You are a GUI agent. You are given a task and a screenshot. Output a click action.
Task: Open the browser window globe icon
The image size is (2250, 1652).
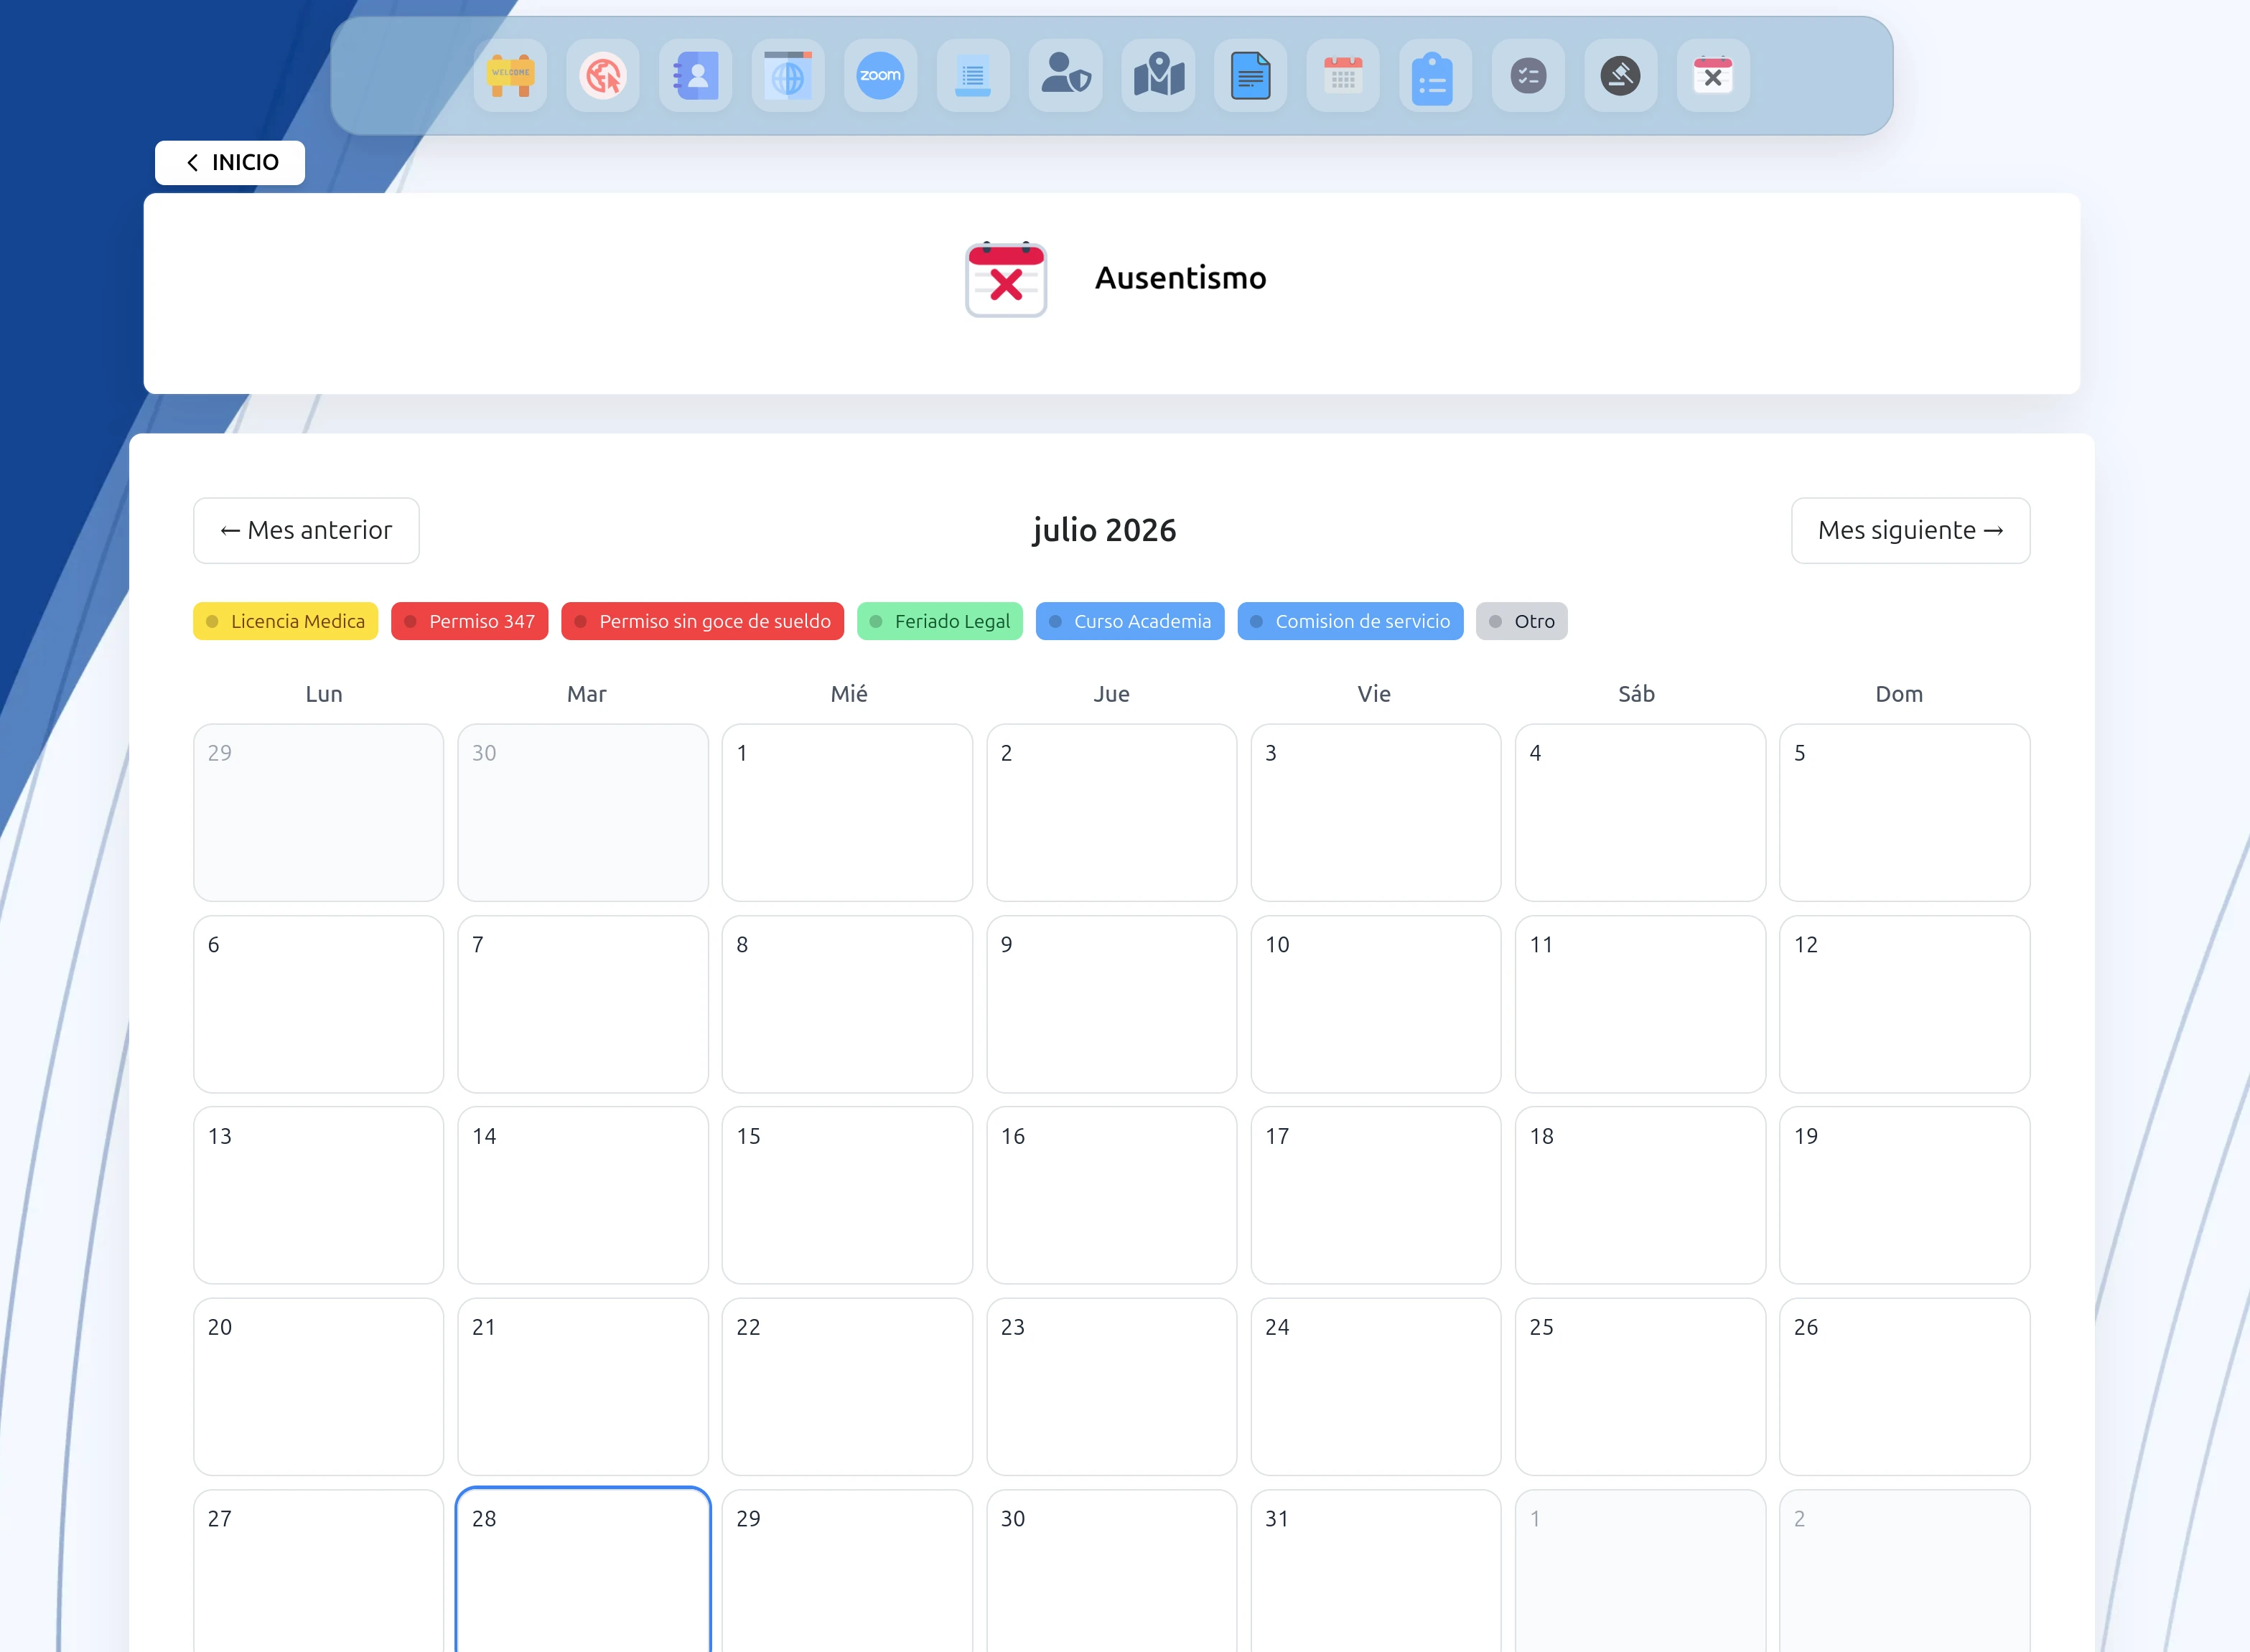pyautogui.click(x=788, y=76)
